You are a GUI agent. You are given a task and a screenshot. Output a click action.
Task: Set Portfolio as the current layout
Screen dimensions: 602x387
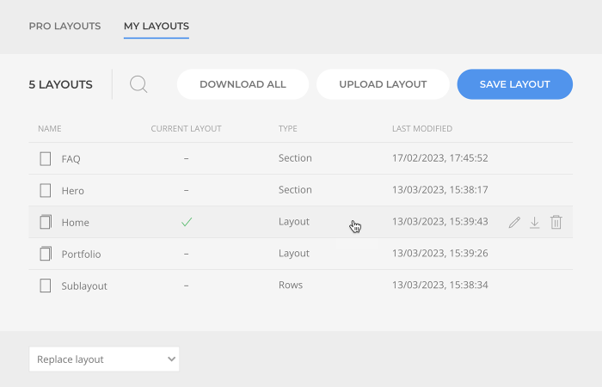186,254
